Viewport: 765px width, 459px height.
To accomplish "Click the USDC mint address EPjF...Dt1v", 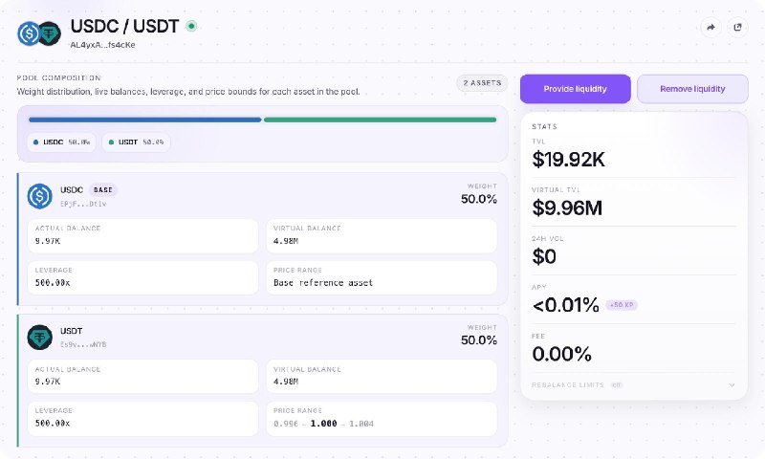I will pos(83,204).
